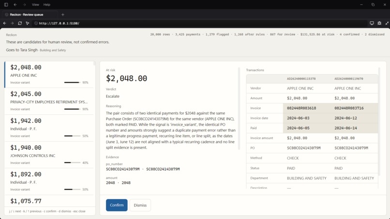Select the $1,892.00 Individual P. F. candidate

click(x=49, y=181)
